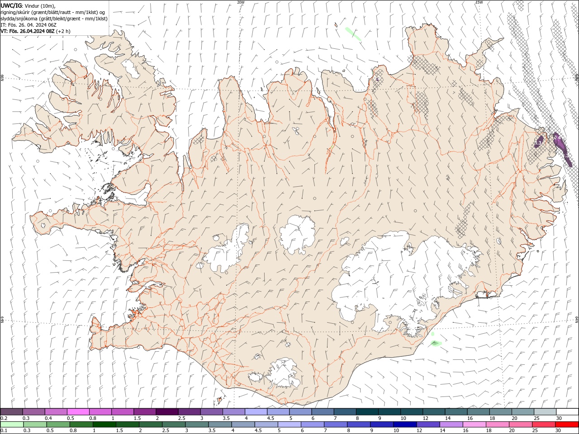Click the pink swatch labeled 20, lower row
The width and height of the screenshot is (579, 434).
click(521, 425)
